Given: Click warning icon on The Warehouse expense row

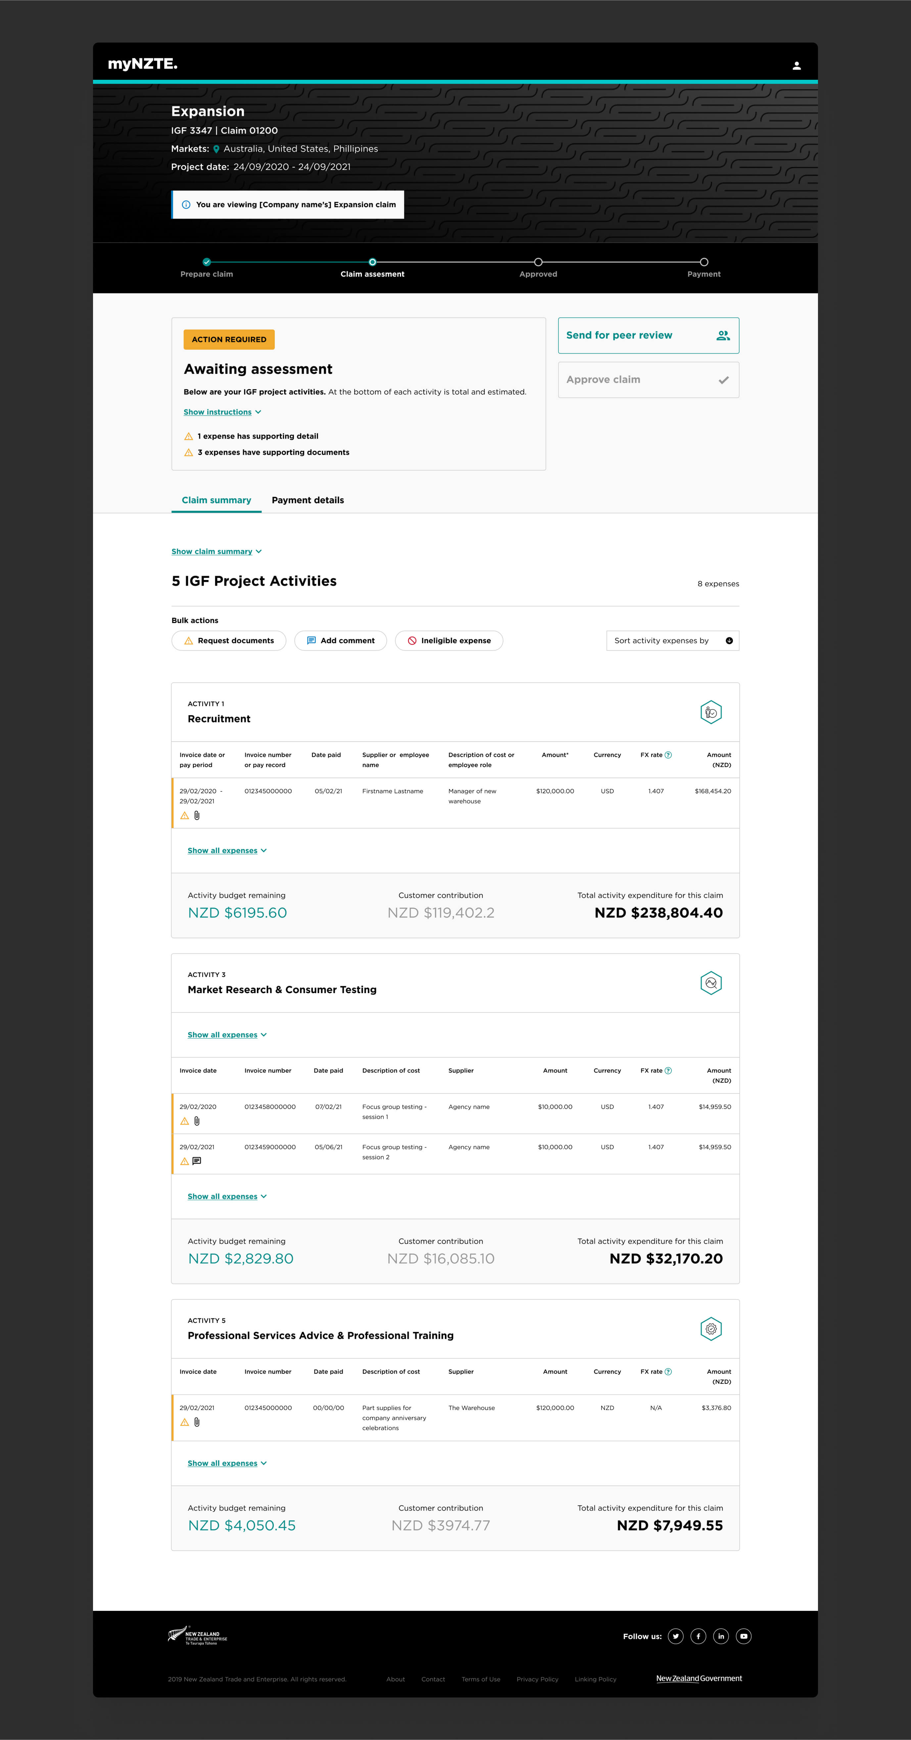Looking at the screenshot, I should pos(184,1422).
